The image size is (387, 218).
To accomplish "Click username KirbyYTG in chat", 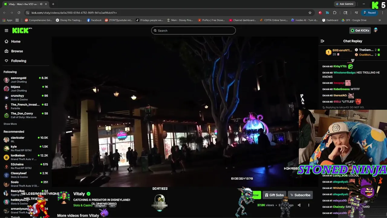I will click(340, 66).
